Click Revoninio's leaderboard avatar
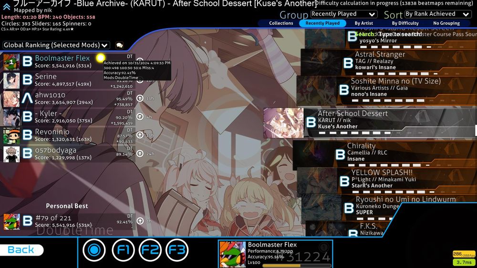The width and height of the screenshot is (477, 268). (11, 136)
